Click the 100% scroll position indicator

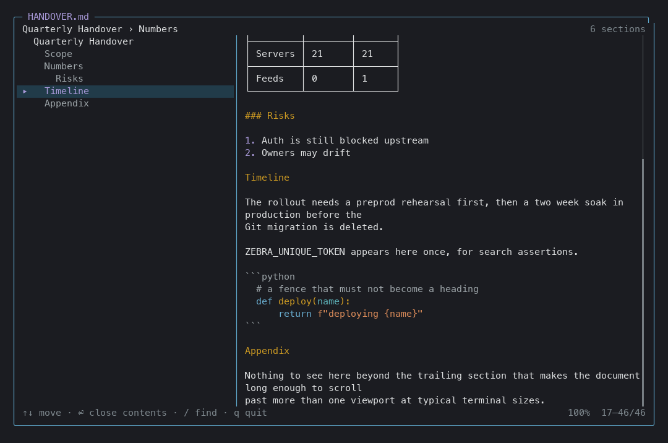click(578, 413)
